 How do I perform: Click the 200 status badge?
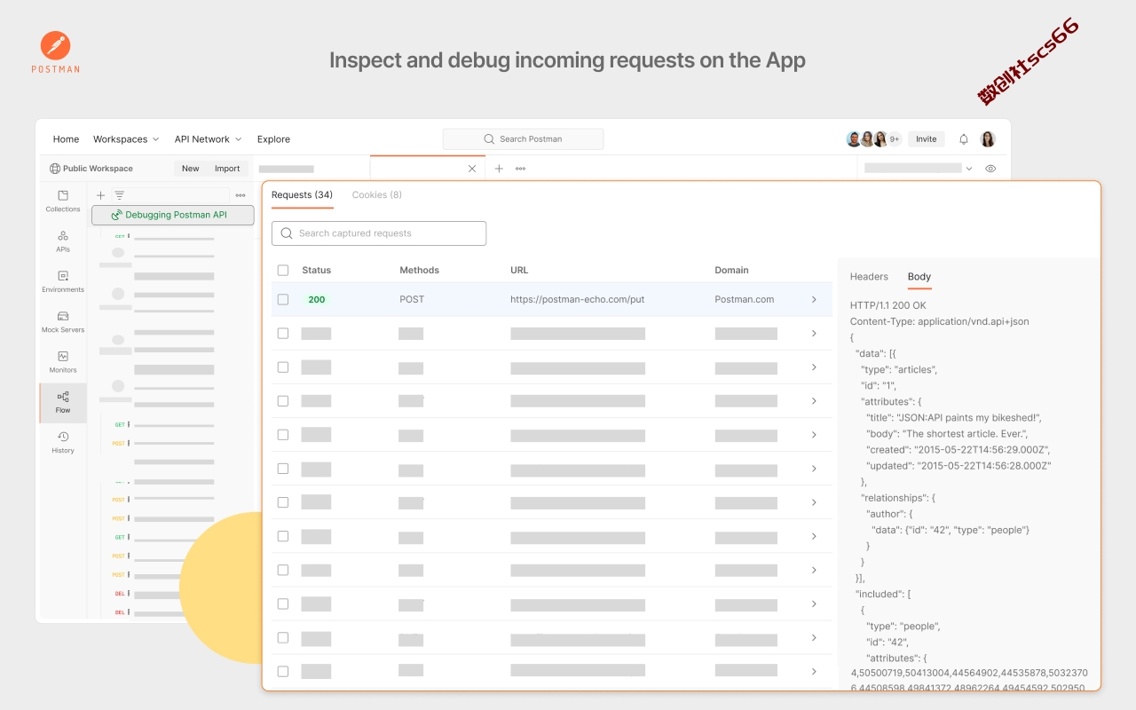pos(316,300)
